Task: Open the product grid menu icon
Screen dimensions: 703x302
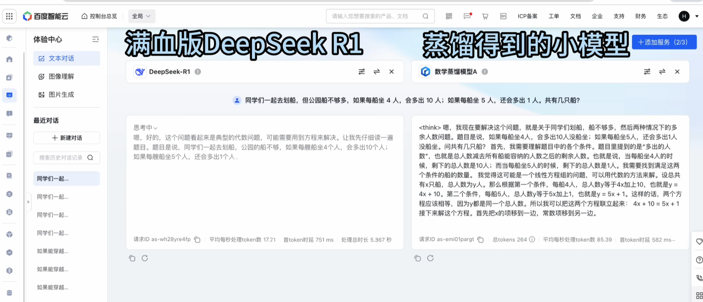Action: click(9, 16)
